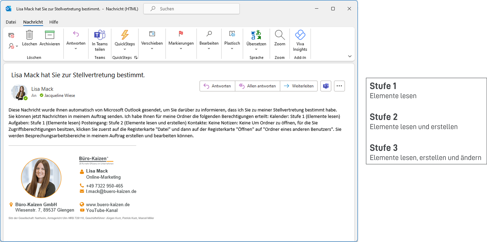
Task: Open www.buero-kaizen.de website link
Action: point(108,205)
